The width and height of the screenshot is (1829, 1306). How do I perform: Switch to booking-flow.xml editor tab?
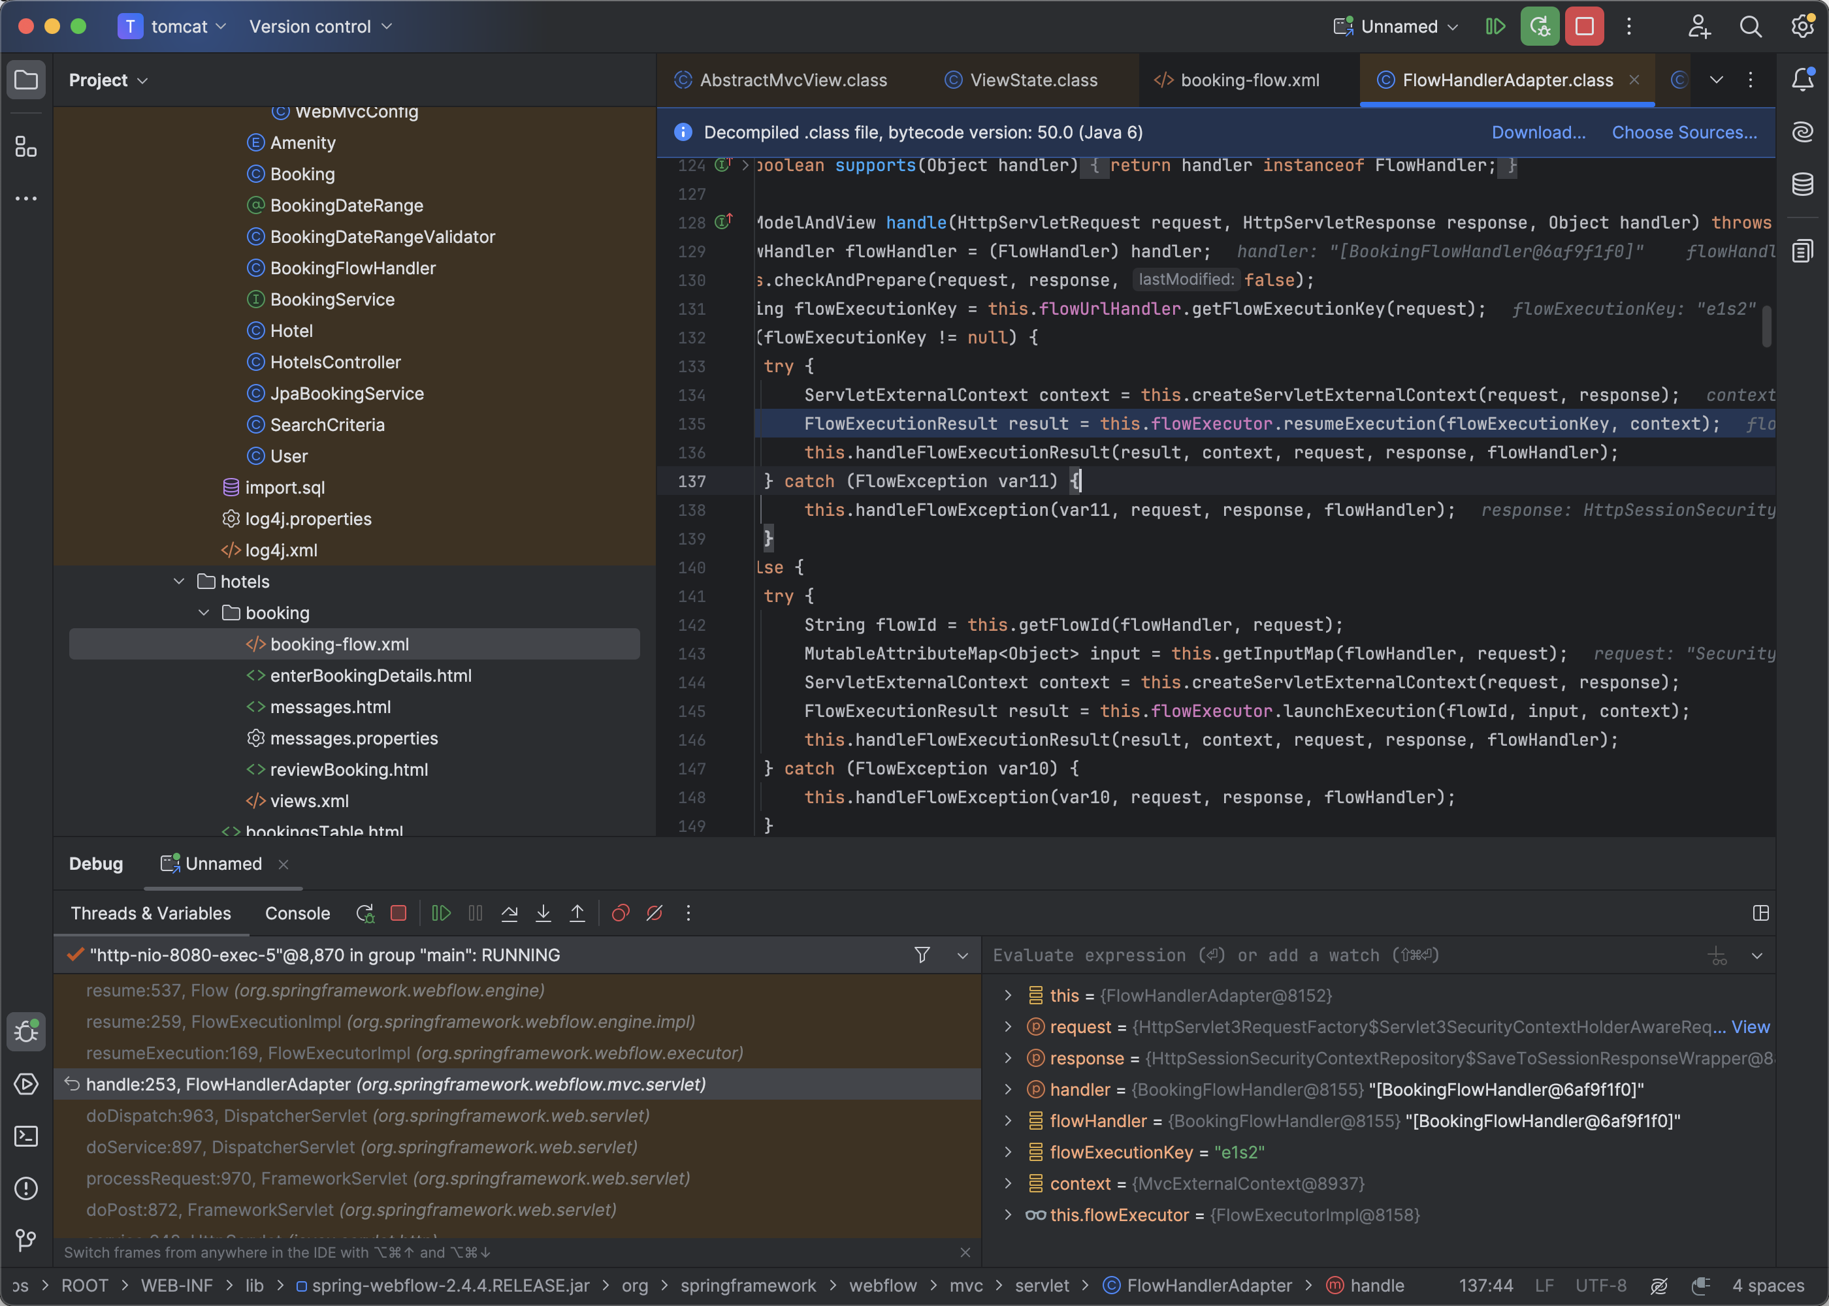pyautogui.click(x=1237, y=80)
